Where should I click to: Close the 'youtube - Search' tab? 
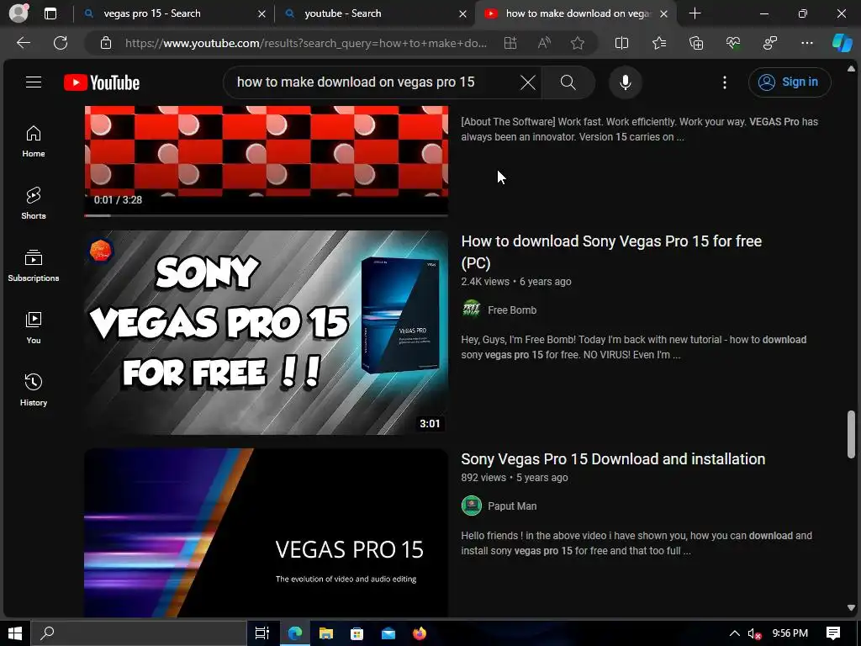463,13
